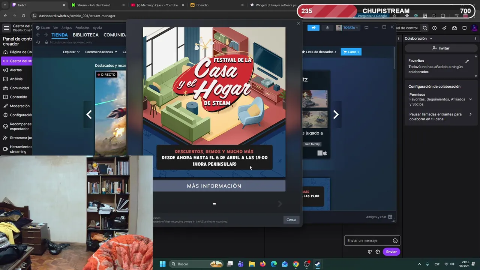This screenshot has width=480, height=270.
Task: Open Comunidad in Twitch sidebar
Action: pyautogui.click(x=19, y=88)
